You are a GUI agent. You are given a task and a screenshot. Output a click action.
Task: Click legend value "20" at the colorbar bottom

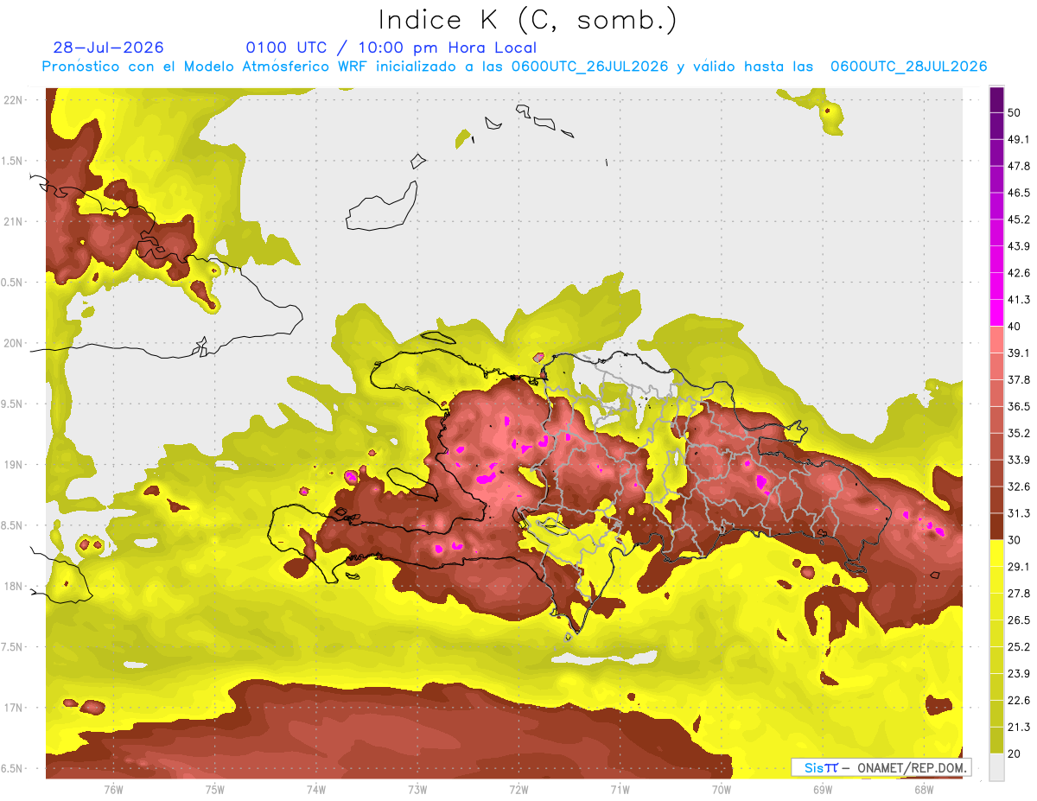[x=1015, y=753]
